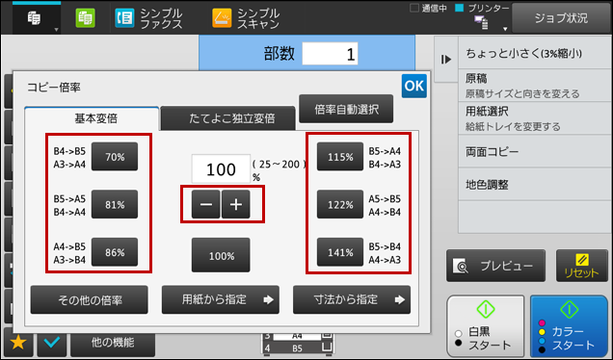Tap the Reset (リセット) button
The height and width of the screenshot is (360, 613).
point(582,266)
